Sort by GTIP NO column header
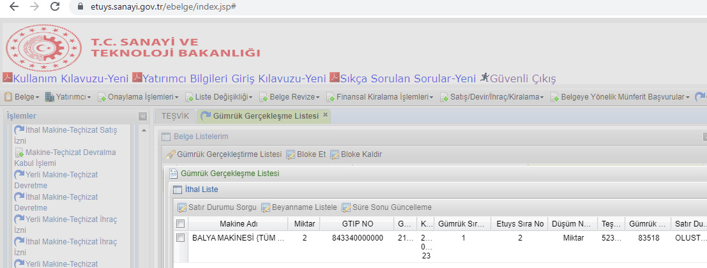Screen dimensions: 707x268 click(356, 224)
